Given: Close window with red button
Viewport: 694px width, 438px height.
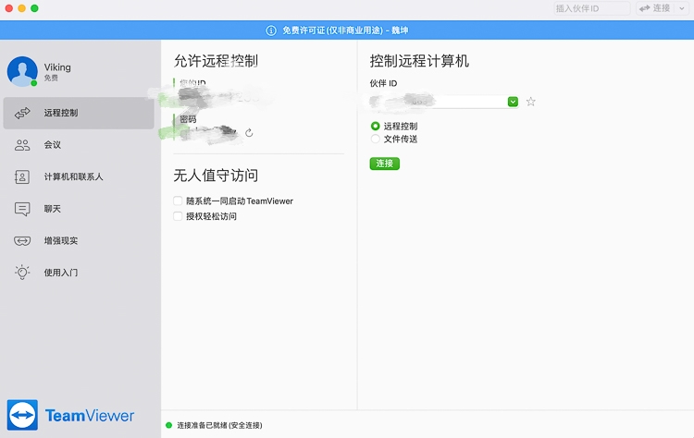Looking at the screenshot, I should point(9,8).
